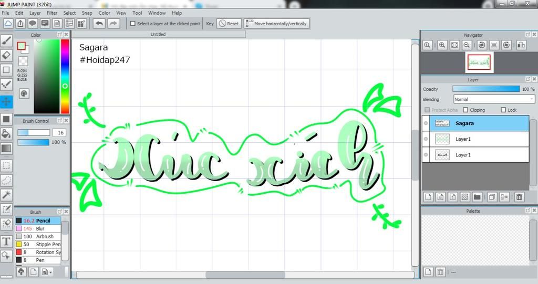Click the Navigator preview thumbnail
Screen dimensions: 538x284
click(479, 62)
